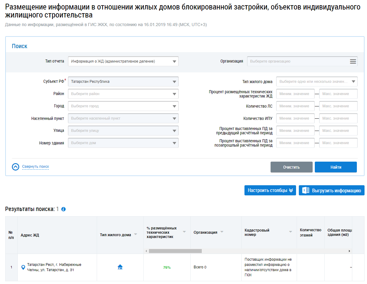The image size is (367, 284).
Task: Click the map pin icon beside the address
Action: pos(23,267)
